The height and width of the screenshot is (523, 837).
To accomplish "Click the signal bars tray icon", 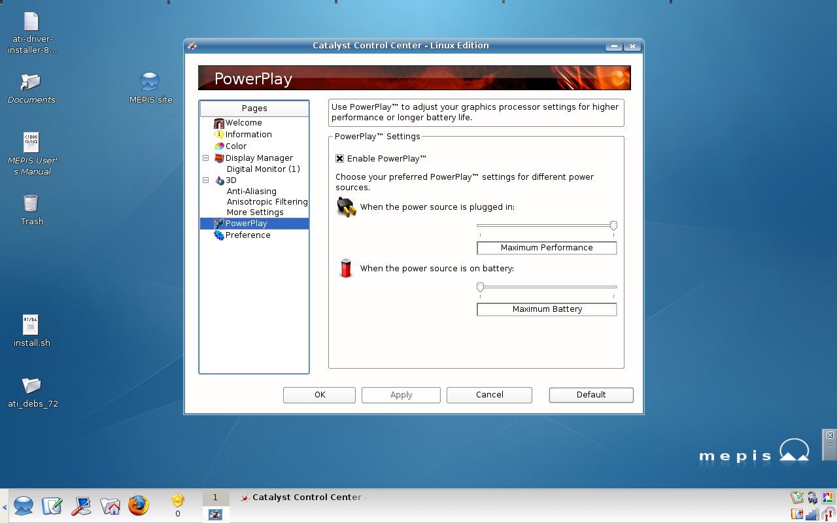I will click(812, 514).
